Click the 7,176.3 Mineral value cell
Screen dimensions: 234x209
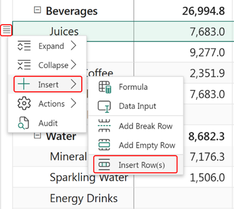[x=207, y=157]
